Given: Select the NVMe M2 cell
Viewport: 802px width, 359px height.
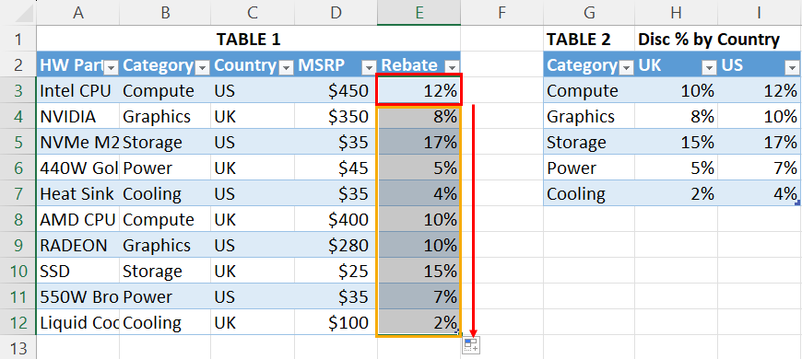Looking at the screenshot, I should click(x=77, y=142).
